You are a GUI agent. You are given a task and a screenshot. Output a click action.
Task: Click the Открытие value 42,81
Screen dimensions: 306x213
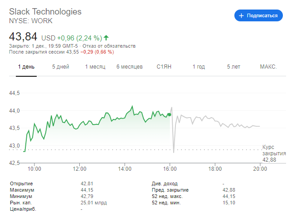click(x=87, y=183)
